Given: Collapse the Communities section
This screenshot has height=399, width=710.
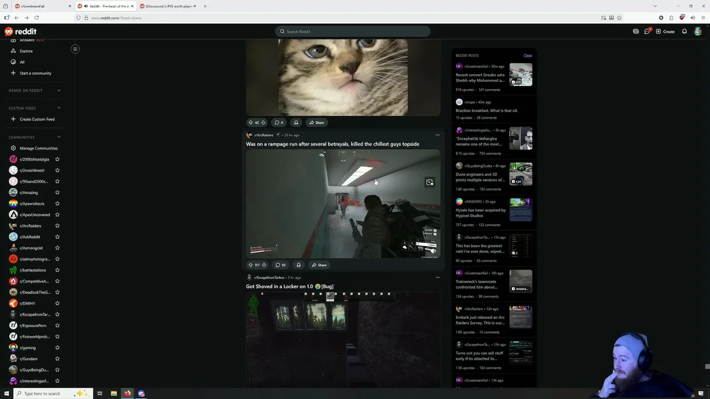Looking at the screenshot, I should pos(59,137).
